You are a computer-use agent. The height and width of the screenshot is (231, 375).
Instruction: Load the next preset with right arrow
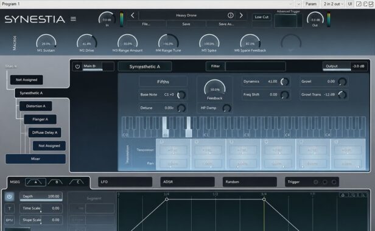pyautogui.click(x=241, y=16)
